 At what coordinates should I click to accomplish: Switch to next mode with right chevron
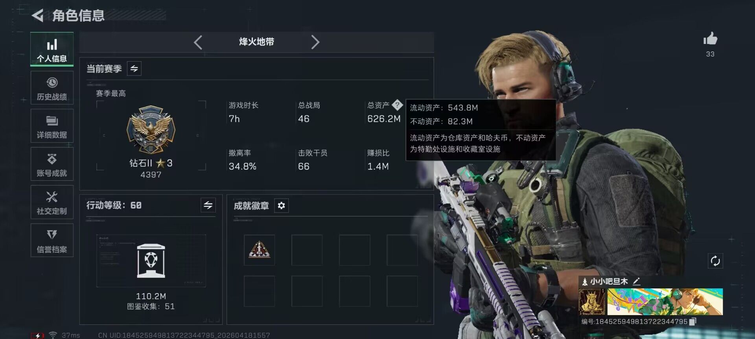[x=315, y=42]
